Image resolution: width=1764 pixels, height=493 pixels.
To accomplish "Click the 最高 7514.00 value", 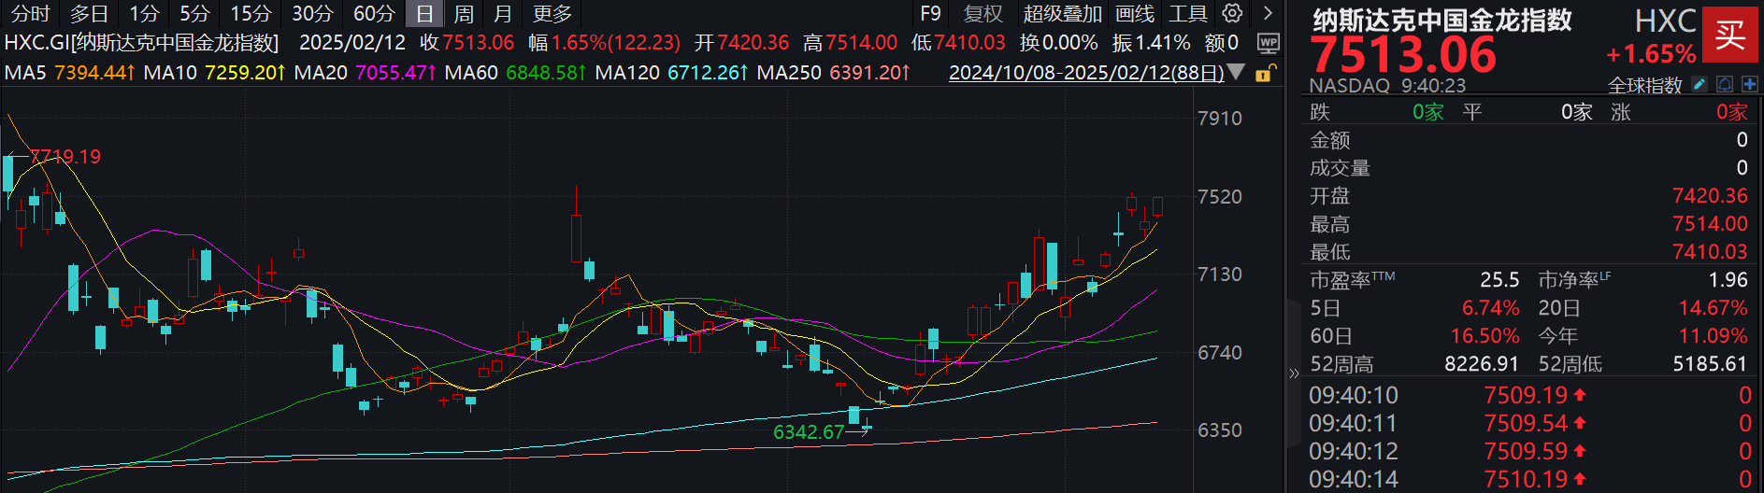I will point(1710,223).
